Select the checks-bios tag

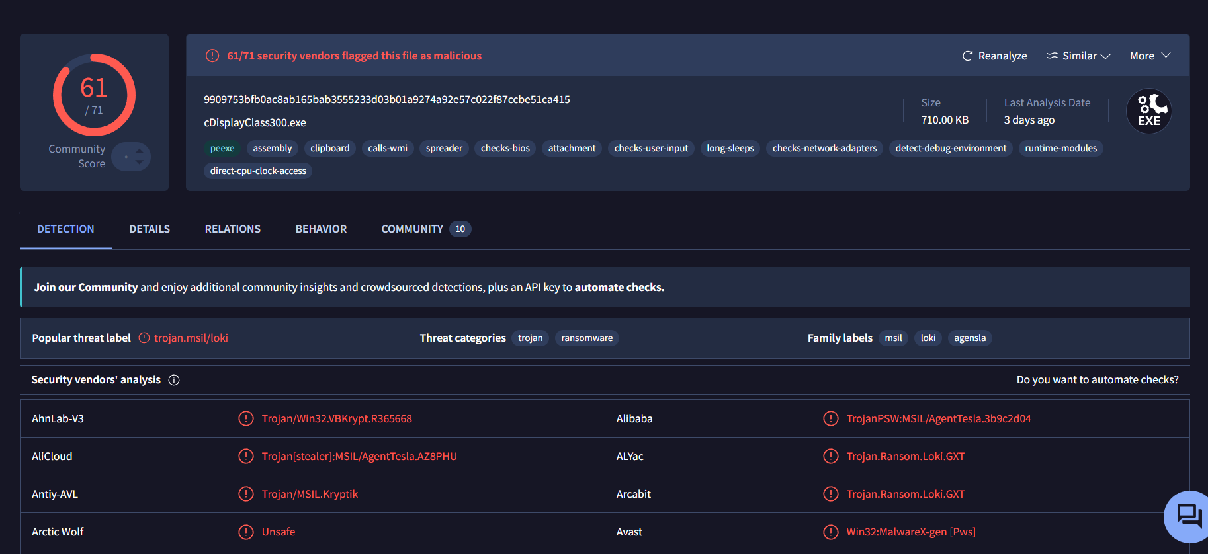coord(505,148)
